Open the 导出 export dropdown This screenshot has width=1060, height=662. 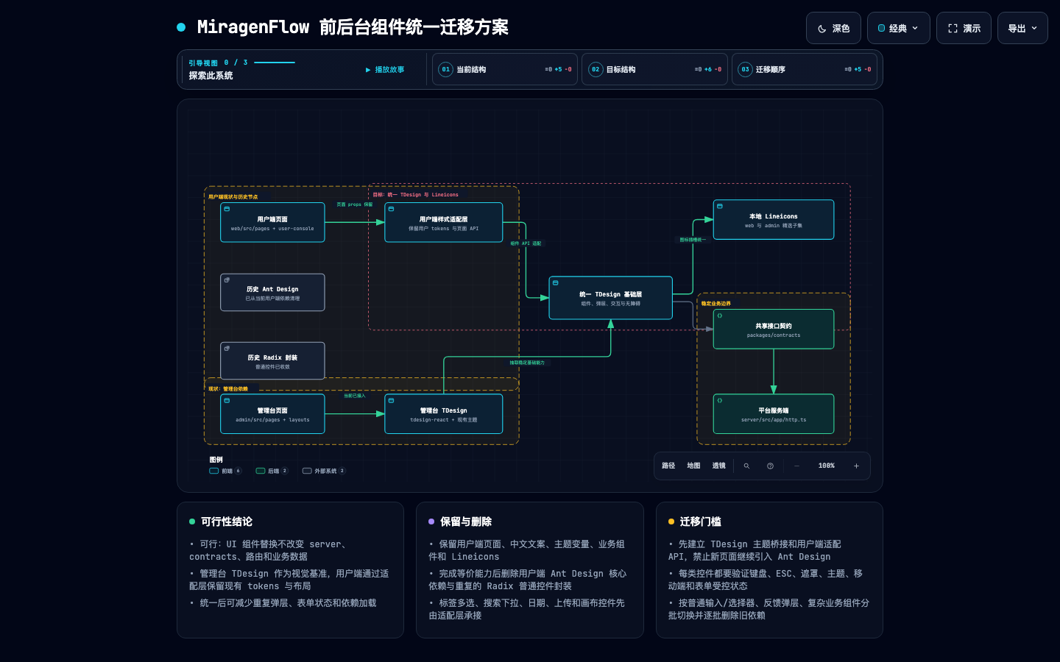[1022, 28]
